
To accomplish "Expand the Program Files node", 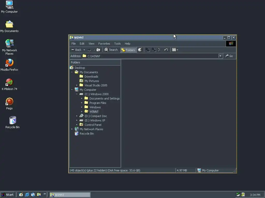I will pyautogui.click(x=82, y=103).
